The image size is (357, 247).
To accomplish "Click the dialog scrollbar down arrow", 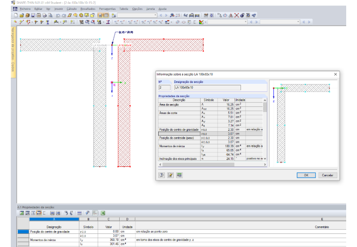I will pos(265,158).
